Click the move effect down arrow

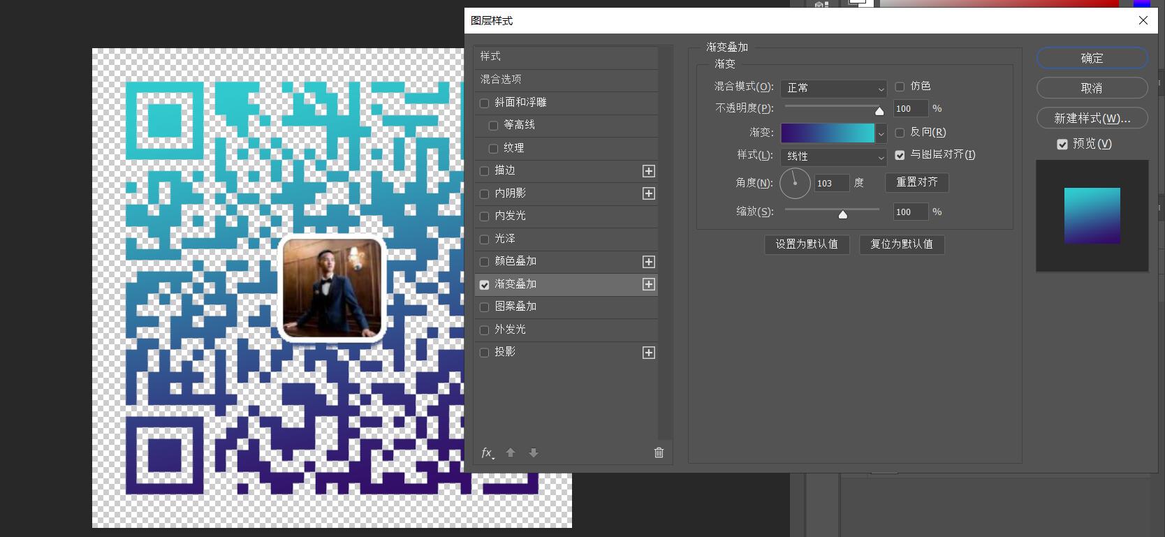534,453
